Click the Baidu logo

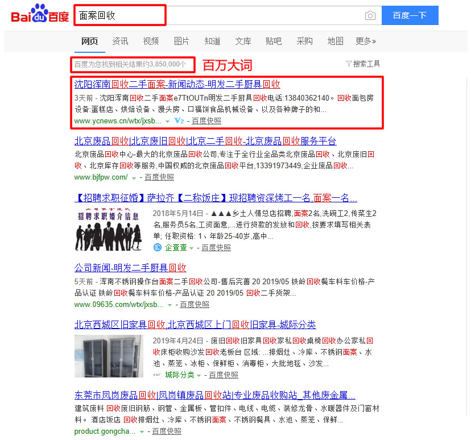[40, 14]
